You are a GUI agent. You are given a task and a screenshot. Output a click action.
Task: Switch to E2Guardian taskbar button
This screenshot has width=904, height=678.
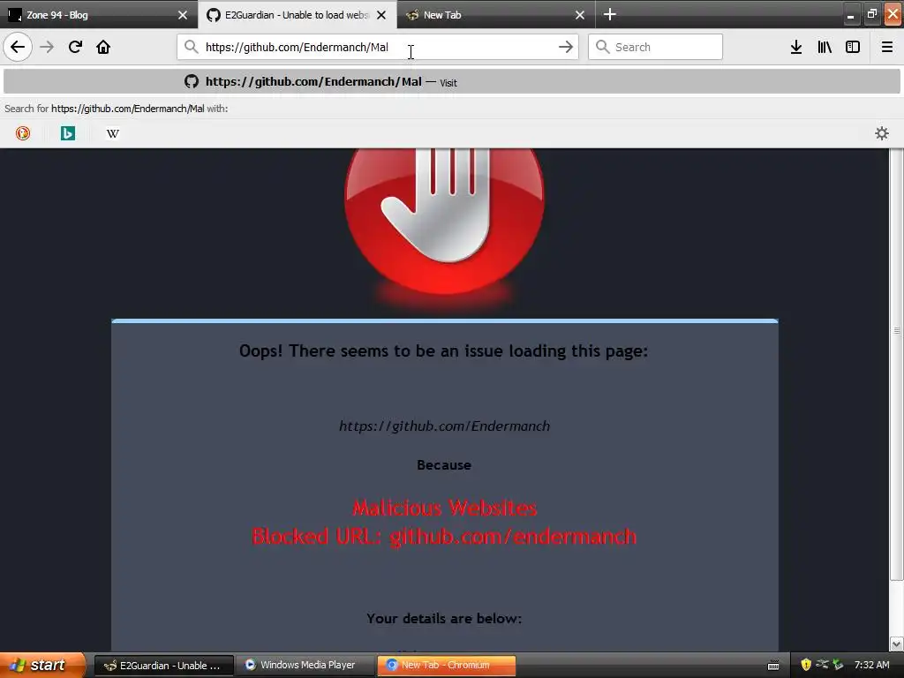point(163,666)
